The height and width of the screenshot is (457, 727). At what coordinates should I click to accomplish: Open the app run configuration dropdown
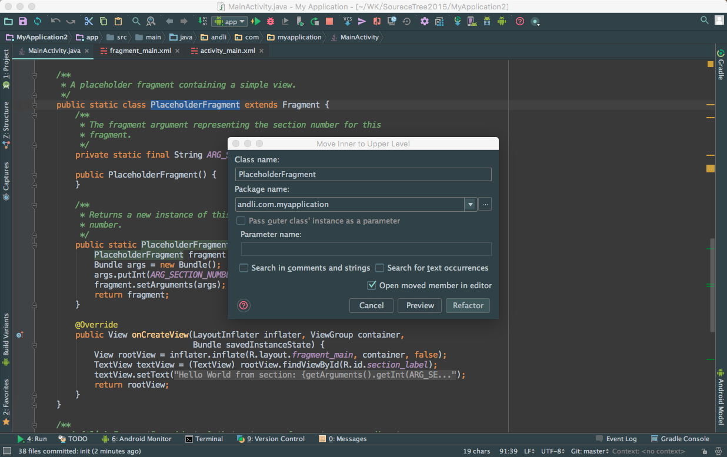coord(229,21)
